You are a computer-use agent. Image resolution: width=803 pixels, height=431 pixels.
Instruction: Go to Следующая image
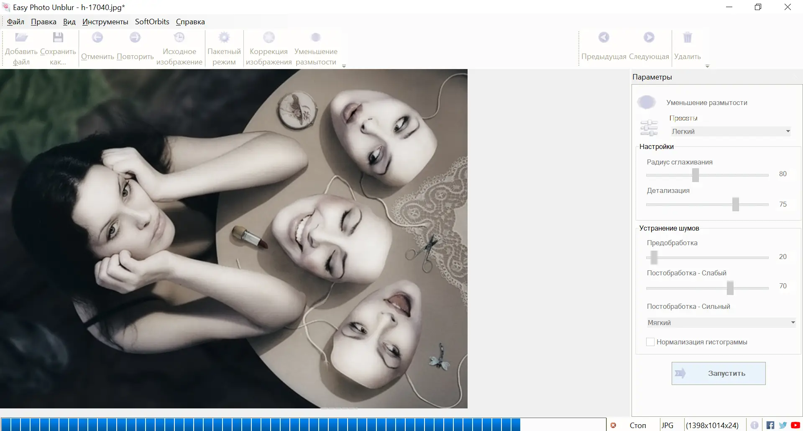(x=649, y=38)
